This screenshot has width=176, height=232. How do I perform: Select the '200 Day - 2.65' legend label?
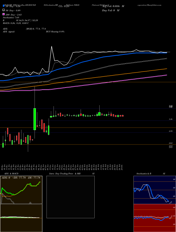coord(13,14)
